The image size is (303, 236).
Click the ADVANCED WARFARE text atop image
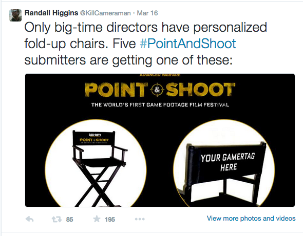click(x=160, y=75)
